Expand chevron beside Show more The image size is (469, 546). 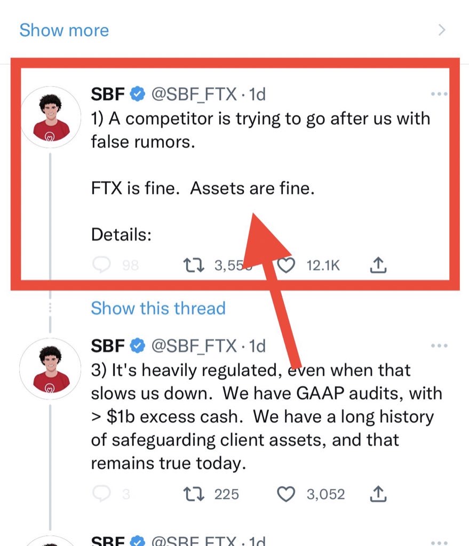[441, 30]
